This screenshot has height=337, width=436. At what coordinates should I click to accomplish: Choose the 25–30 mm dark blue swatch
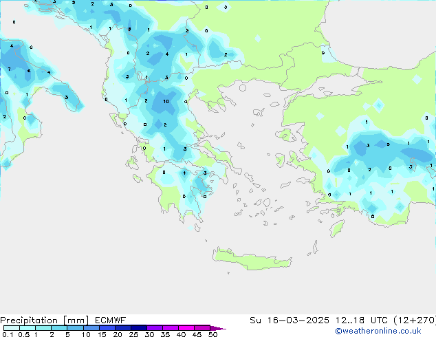point(138,328)
